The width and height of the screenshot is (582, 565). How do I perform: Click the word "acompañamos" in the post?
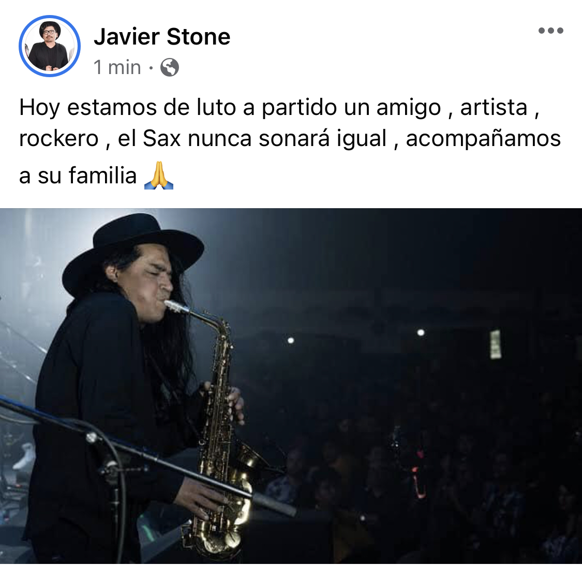pos(483,139)
